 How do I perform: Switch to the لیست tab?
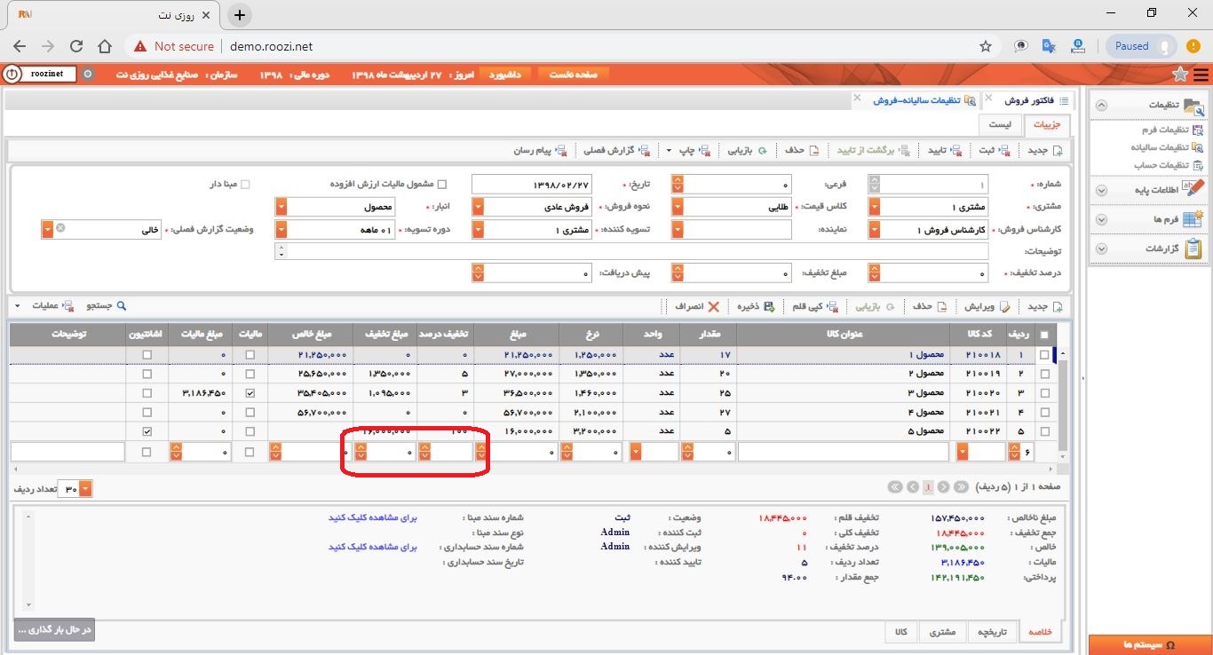[1001, 125]
